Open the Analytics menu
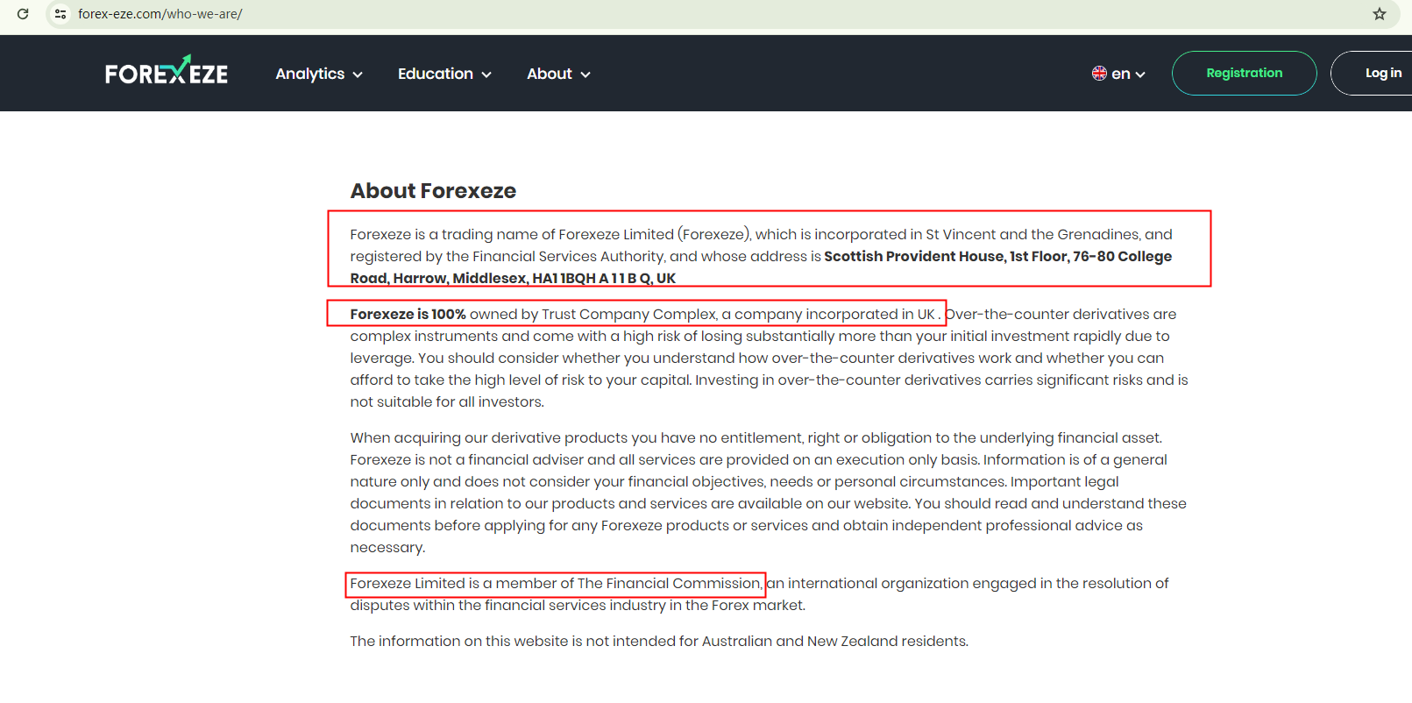 (319, 74)
